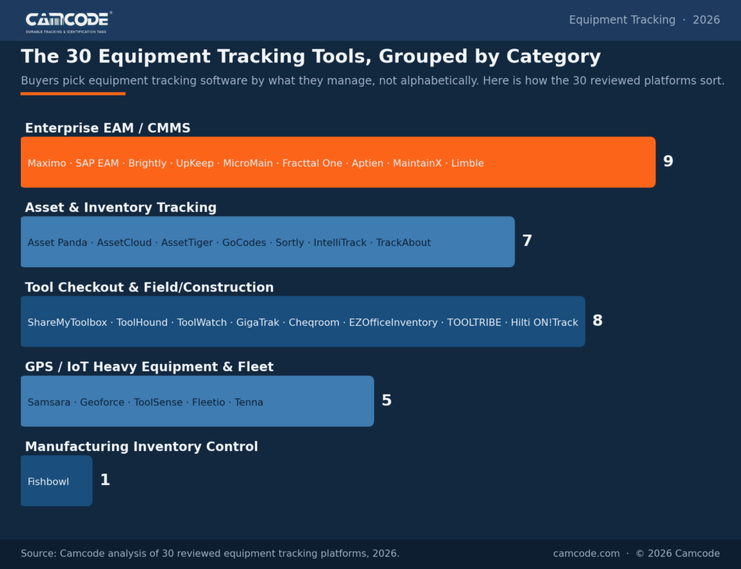Select the 'Enterprise EAM / CMMS' category heading
741x569 pixels.
coord(108,128)
